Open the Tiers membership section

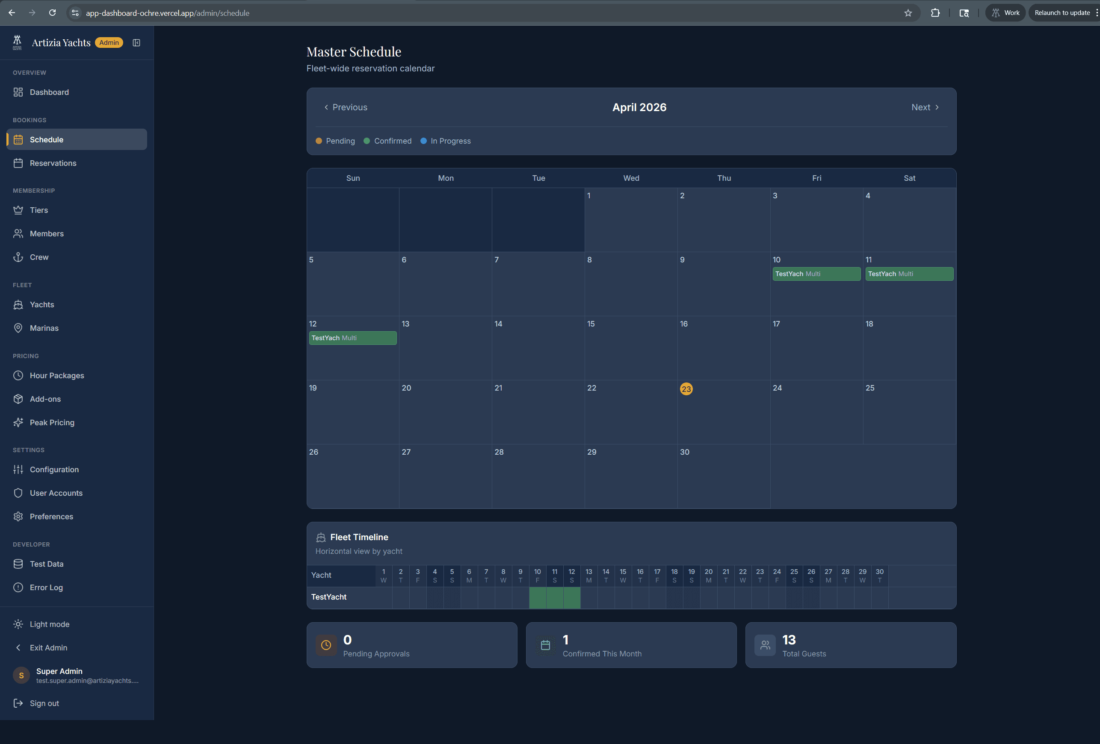38,210
